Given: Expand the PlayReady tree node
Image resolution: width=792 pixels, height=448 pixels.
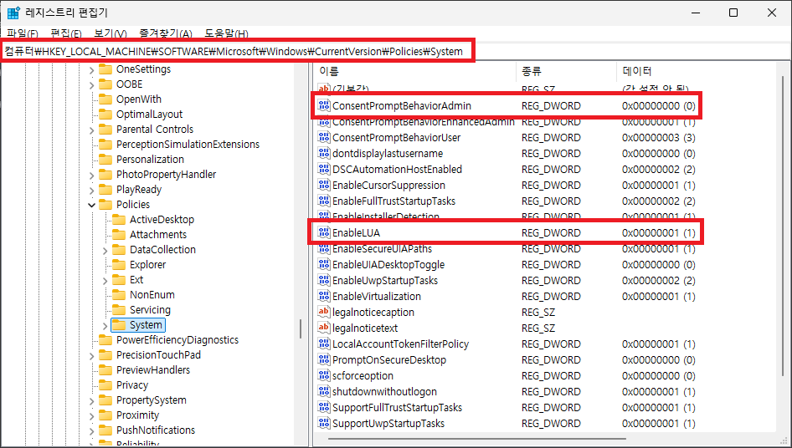Looking at the screenshot, I should click(91, 191).
